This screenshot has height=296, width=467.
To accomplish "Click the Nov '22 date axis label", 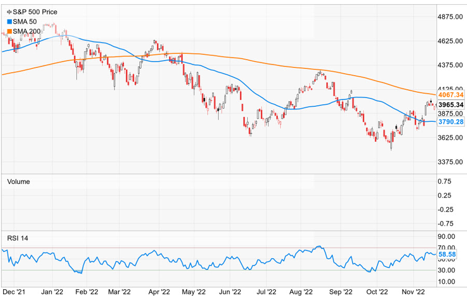I will pos(414,292).
